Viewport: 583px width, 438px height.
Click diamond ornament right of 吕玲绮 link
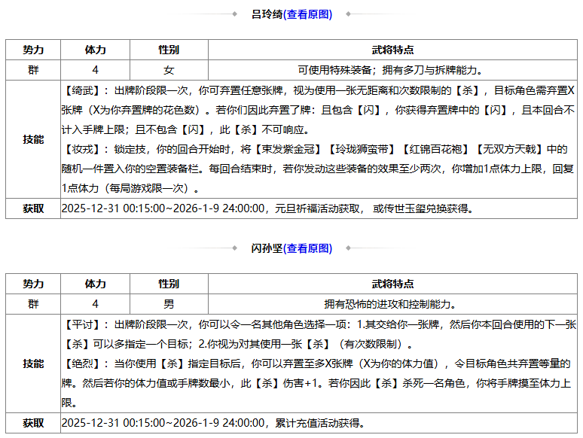pos(349,14)
